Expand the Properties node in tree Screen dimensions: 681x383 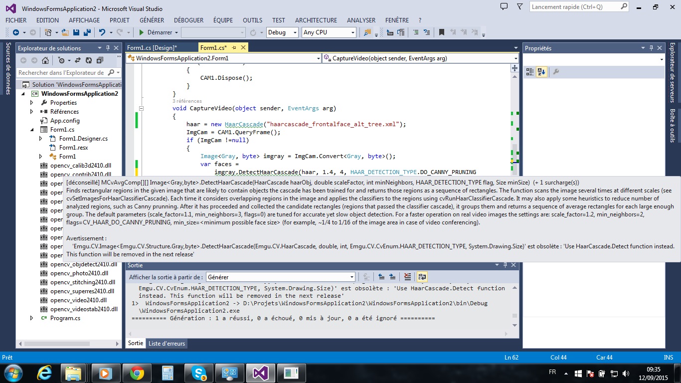click(32, 103)
